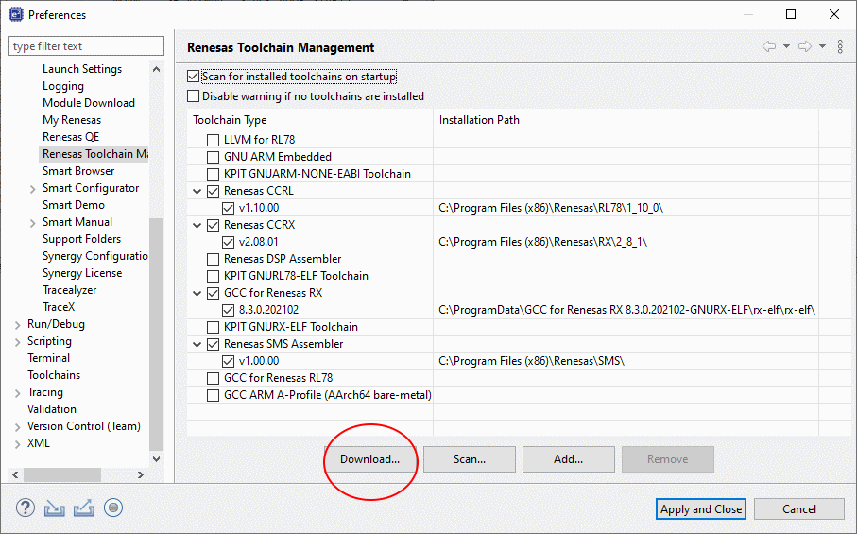The image size is (857, 534).
Task: Enable Disable warning if no toolchains installed
Action: [x=194, y=96]
